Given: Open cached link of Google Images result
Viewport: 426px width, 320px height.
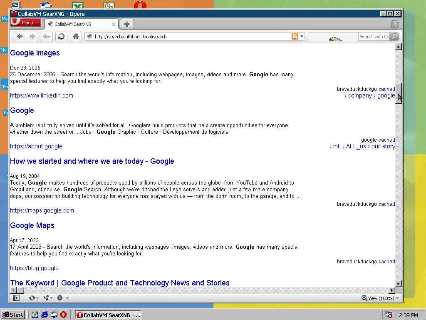Looking at the screenshot, I should tap(386, 89).
